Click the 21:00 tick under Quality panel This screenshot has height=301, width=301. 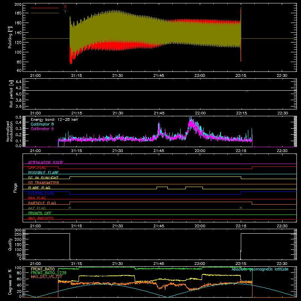click(x=35, y=264)
